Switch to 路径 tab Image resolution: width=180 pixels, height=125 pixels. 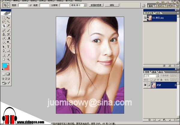(161, 72)
